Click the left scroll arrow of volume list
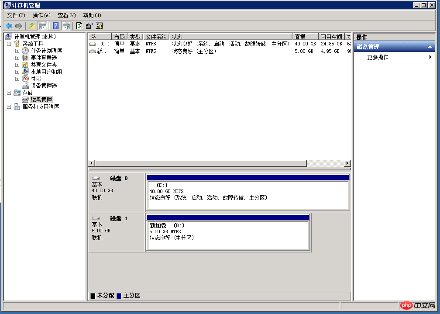This screenshot has height=314, width=440. click(x=92, y=163)
